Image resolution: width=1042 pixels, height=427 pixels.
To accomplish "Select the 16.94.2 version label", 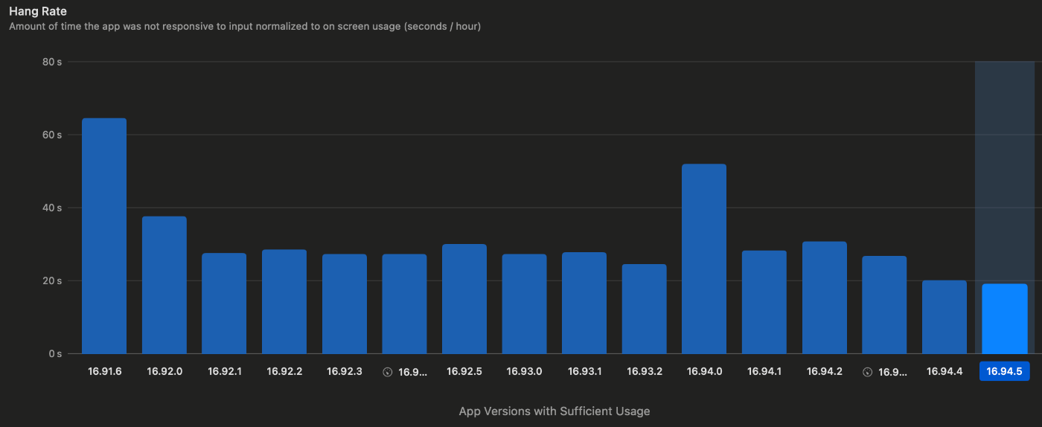I will coord(825,371).
